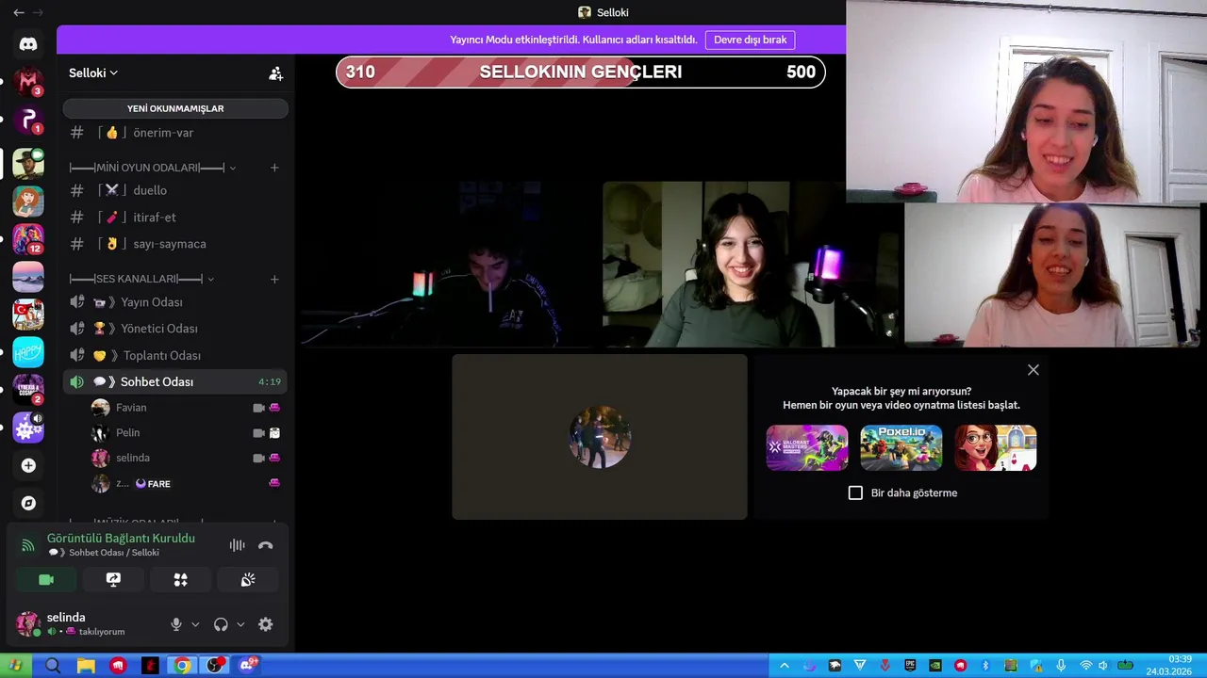Disable streamer mode via Devre dışı bırak
The image size is (1207, 678).
pyautogui.click(x=750, y=40)
